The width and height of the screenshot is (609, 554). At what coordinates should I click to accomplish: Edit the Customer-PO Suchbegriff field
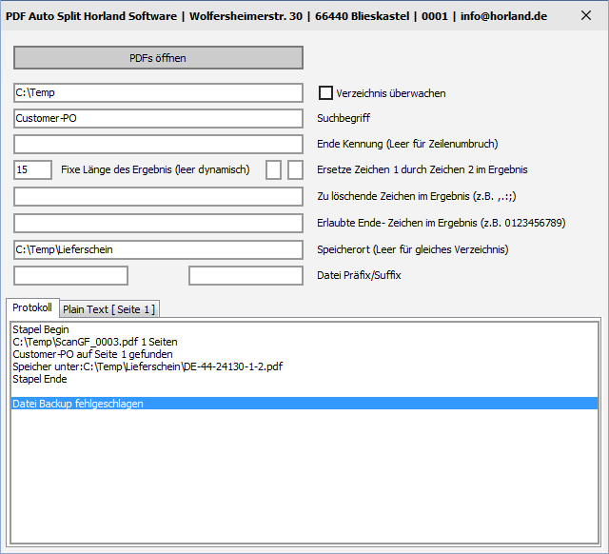[158, 118]
